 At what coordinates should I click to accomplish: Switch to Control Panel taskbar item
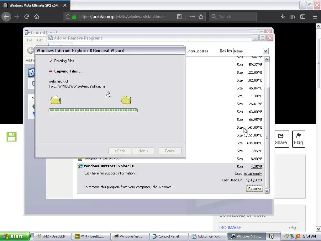click(169, 236)
